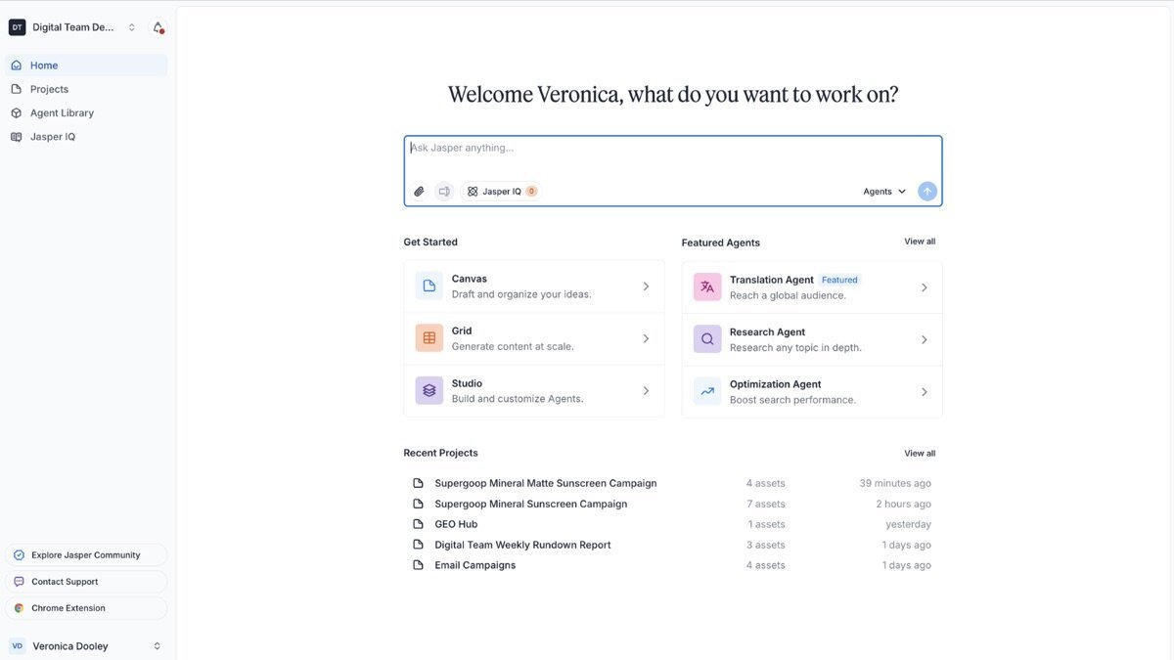Viewport: 1174px width, 660px height.
Task: Open Projects from the sidebar
Action: 86,89
